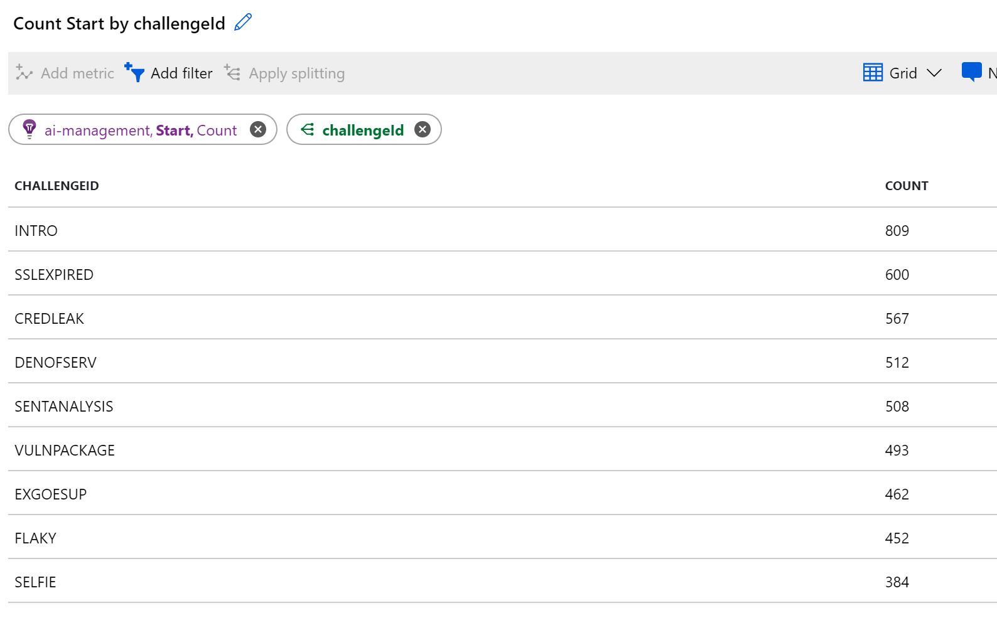Click the Add filter button label
This screenshot has height=635, width=997.
point(181,73)
